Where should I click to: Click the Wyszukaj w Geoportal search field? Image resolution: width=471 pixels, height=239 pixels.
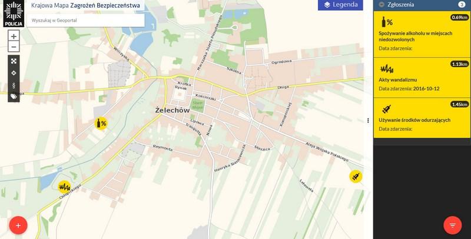click(x=85, y=21)
